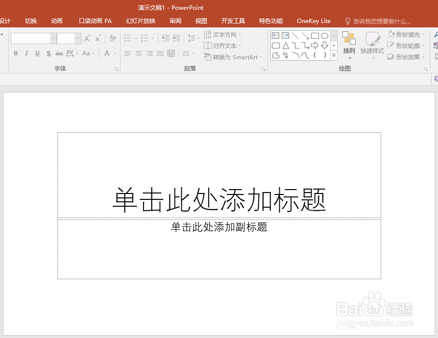Toggle bold formatting button
The height and width of the screenshot is (338, 438).
click(16, 53)
